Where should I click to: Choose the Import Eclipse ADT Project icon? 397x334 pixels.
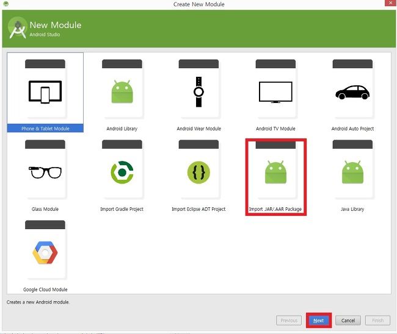click(x=198, y=172)
